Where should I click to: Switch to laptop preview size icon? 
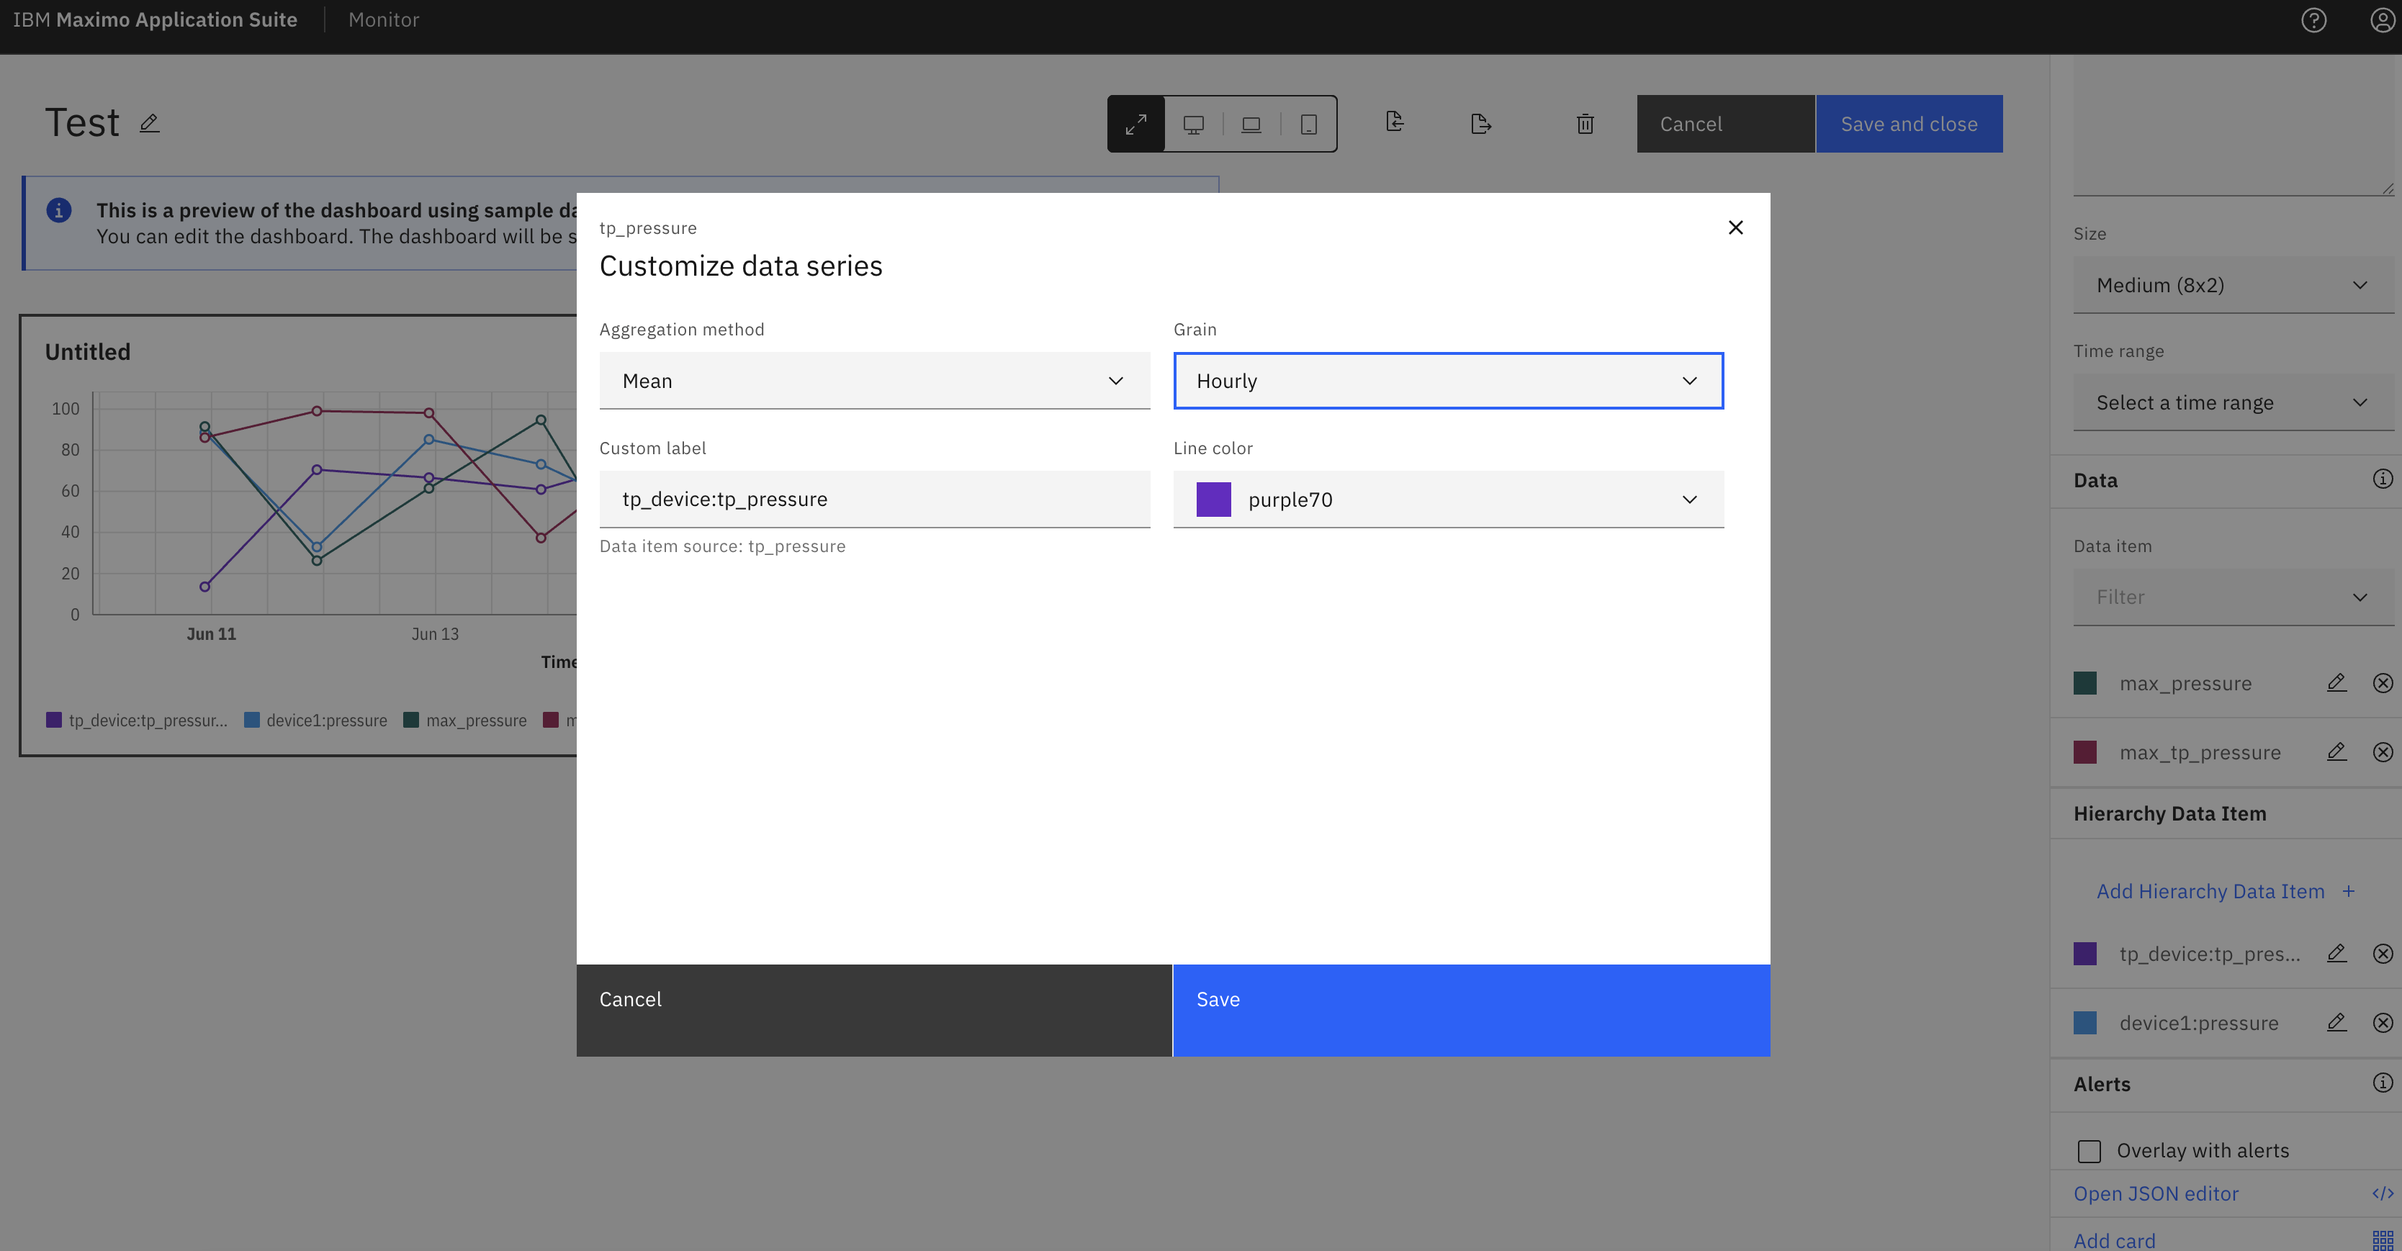point(1251,124)
